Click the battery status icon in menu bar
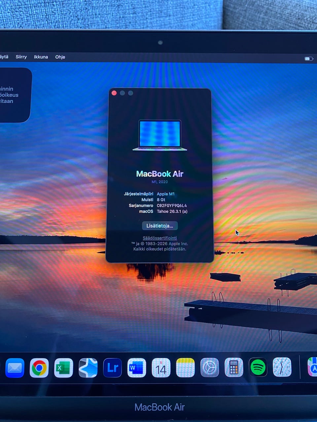Viewport: 317px width, 422px height. click(309, 59)
